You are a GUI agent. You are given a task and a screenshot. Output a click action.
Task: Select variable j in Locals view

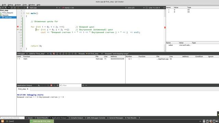[192, 12]
